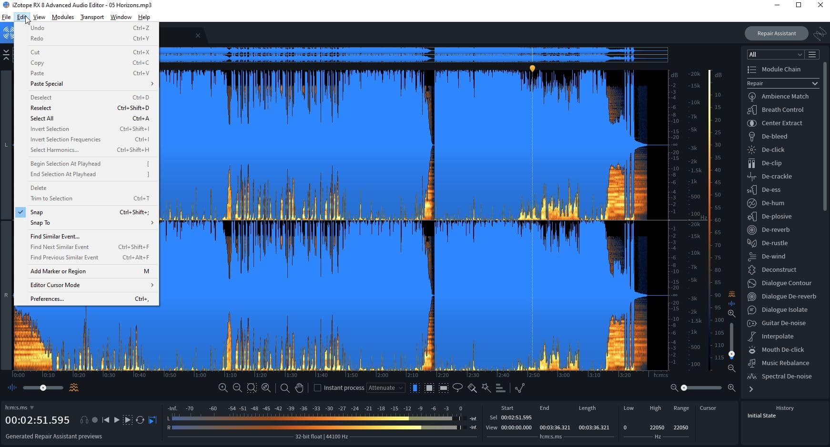Screen dimensions: 830x447
Task: Click the De-reverb module icon
Action: point(752,229)
